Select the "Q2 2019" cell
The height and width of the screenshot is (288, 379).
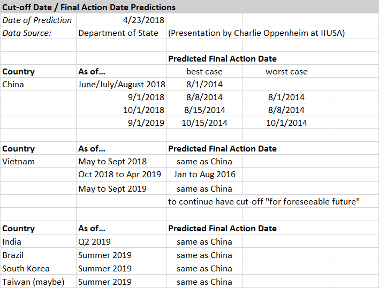(x=95, y=242)
